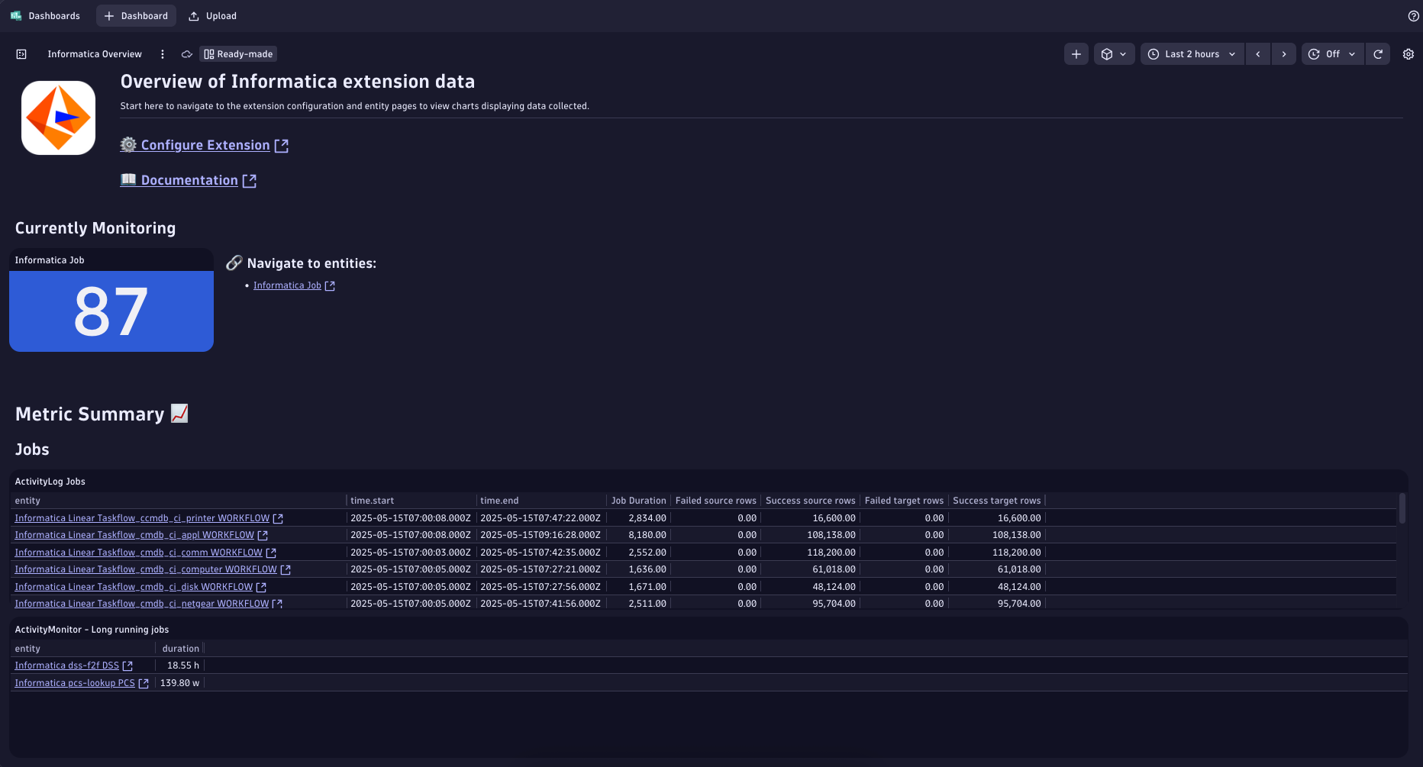Click the Ready-made dashboard badge
The height and width of the screenshot is (767, 1423).
pos(237,53)
